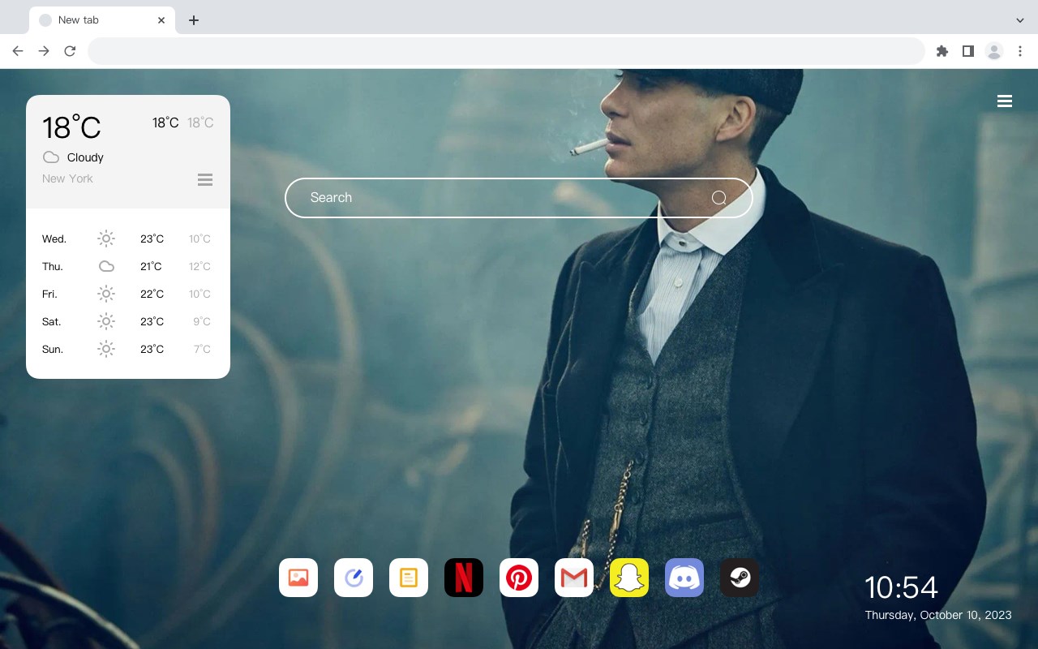Click the sun icon in Fri. row
The width and height of the screenshot is (1038, 649).
[106, 294]
